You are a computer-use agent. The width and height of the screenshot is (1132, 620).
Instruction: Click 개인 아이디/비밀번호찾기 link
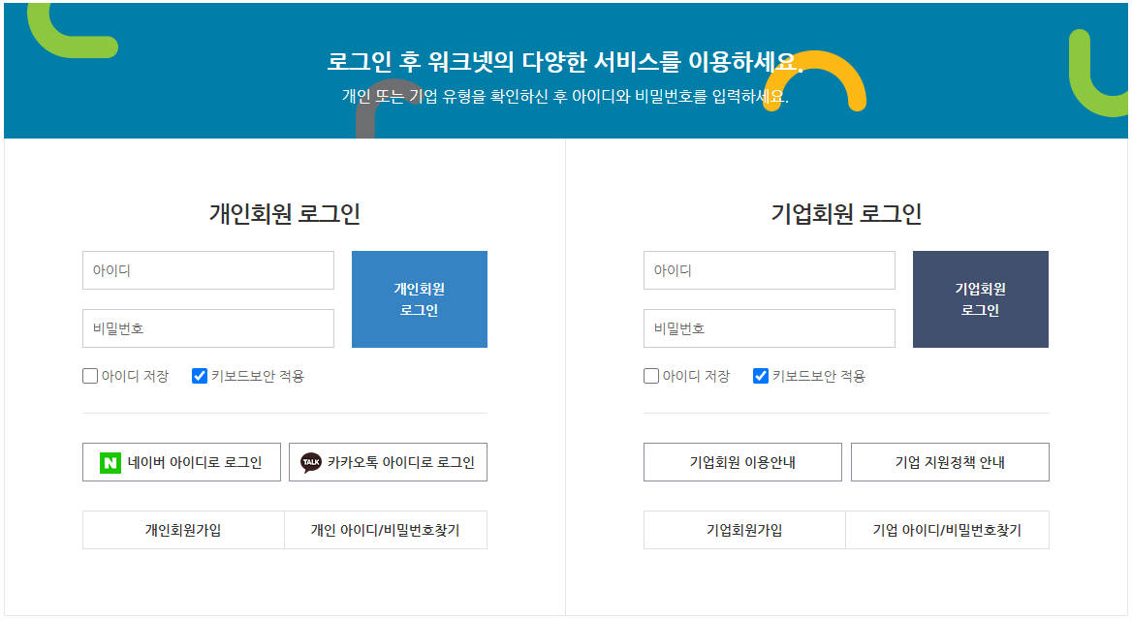pos(387,530)
